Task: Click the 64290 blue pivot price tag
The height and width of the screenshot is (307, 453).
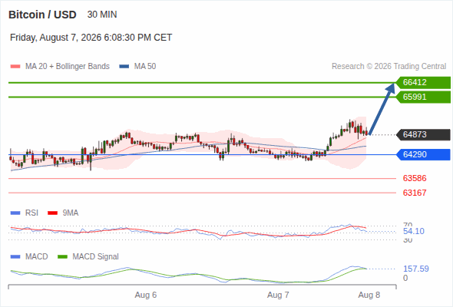Action: click(423, 154)
